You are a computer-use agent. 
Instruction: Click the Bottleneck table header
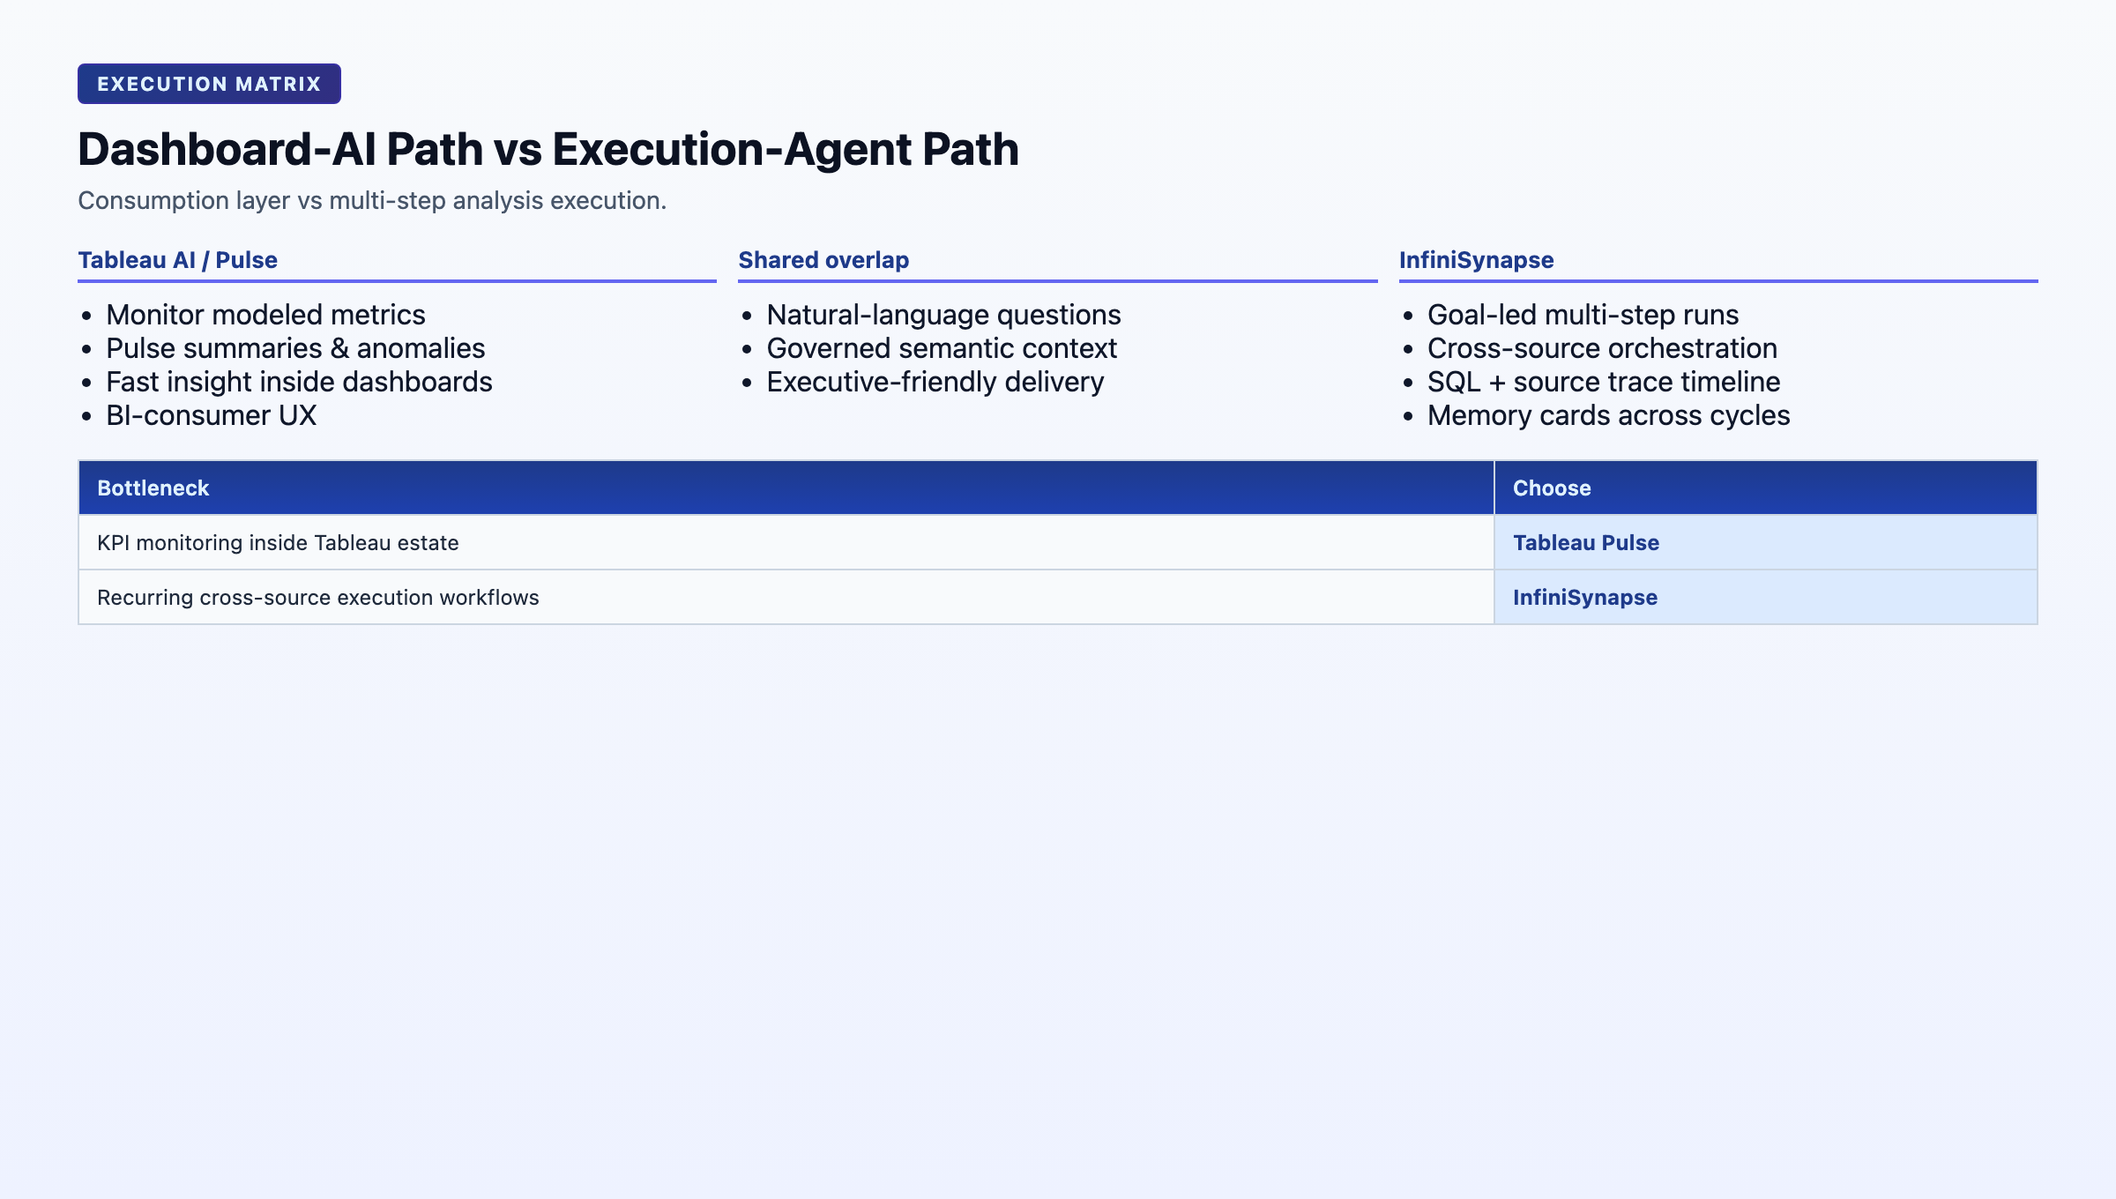[786, 488]
